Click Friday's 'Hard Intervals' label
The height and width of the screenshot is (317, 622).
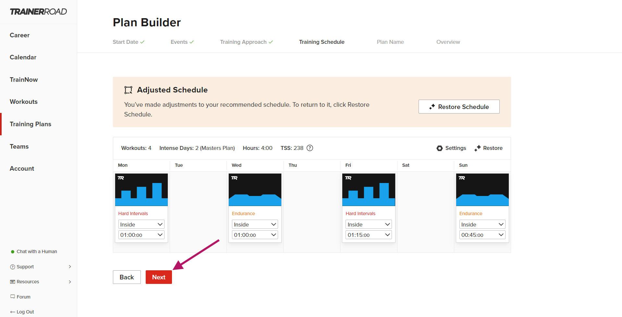tap(360, 213)
